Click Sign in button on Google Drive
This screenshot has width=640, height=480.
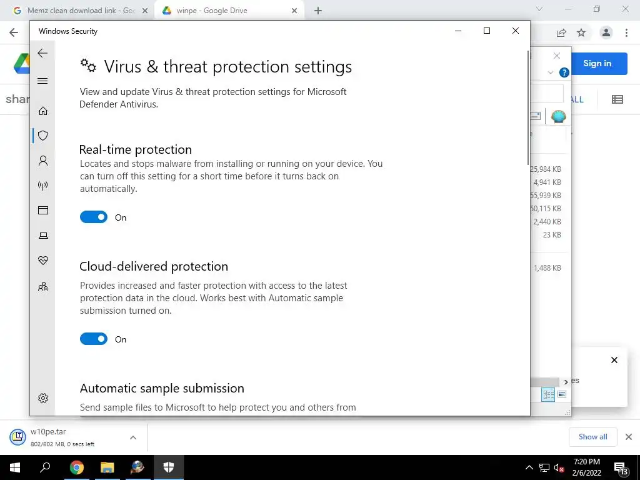[x=599, y=63]
